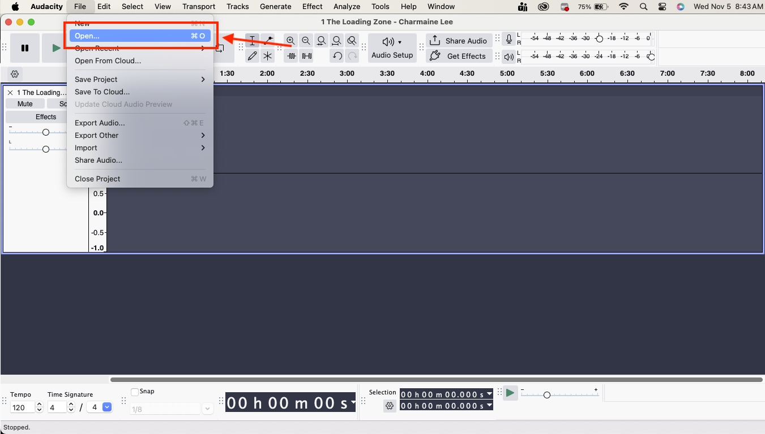The height and width of the screenshot is (434, 765).
Task: Mute the Loading Zone track
Action: pos(25,103)
